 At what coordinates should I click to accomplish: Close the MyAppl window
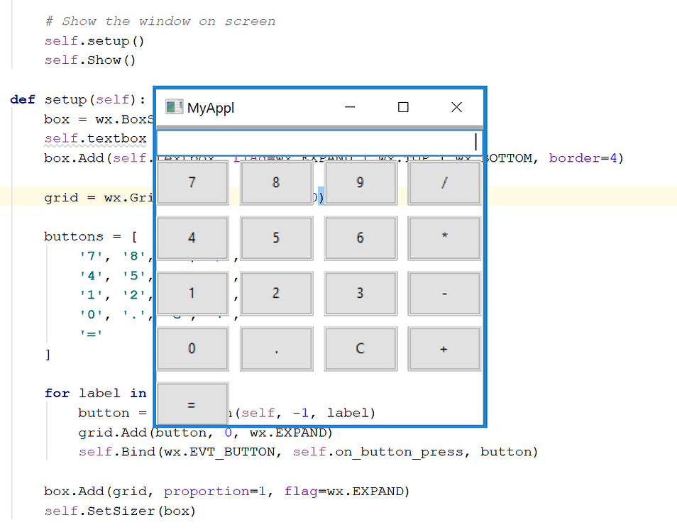456,107
